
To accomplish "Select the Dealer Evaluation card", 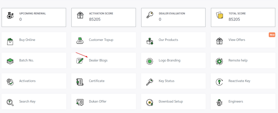I will [173, 17].
